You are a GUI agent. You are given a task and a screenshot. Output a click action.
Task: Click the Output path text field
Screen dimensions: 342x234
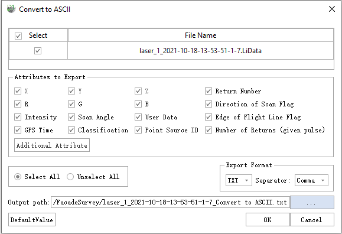coord(170,202)
